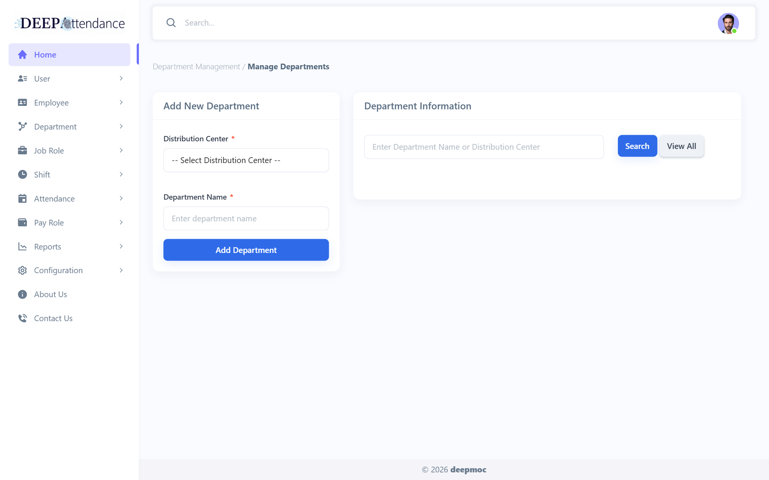Screen dimensions: 769x480
Task: Click the Shift clock icon
Action: 23,174
